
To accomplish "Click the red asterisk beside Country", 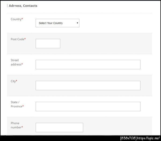I will [x=22, y=19].
